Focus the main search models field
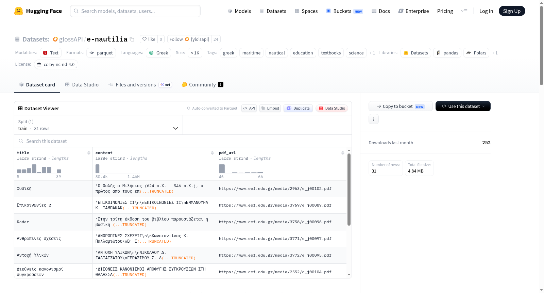Viewport: 544px width, 293px height. pyautogui.click(x=135, y=11)
